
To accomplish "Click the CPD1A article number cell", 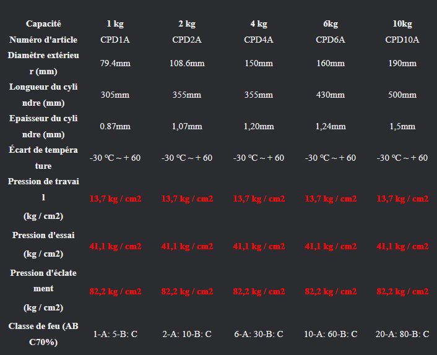I will [x=115, y=40].
